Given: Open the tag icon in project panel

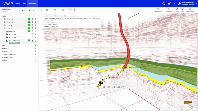Looking at the screenshot, I should click(23, 10).
